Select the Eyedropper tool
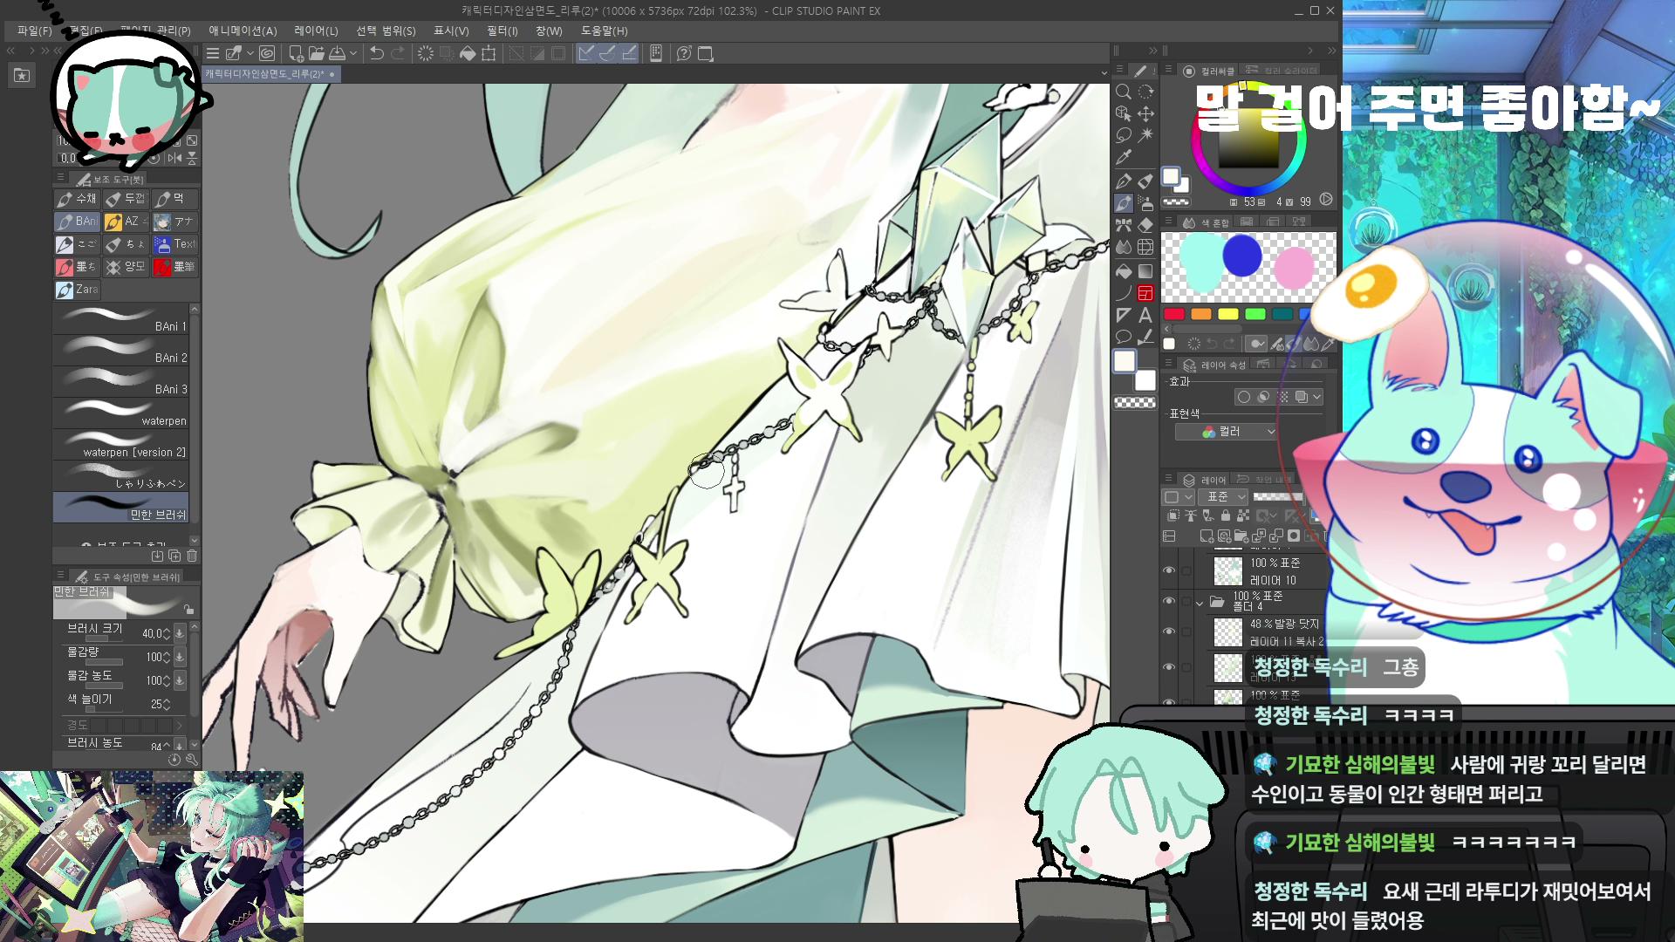The image size is (1675, 942). tap(1124, 157)
